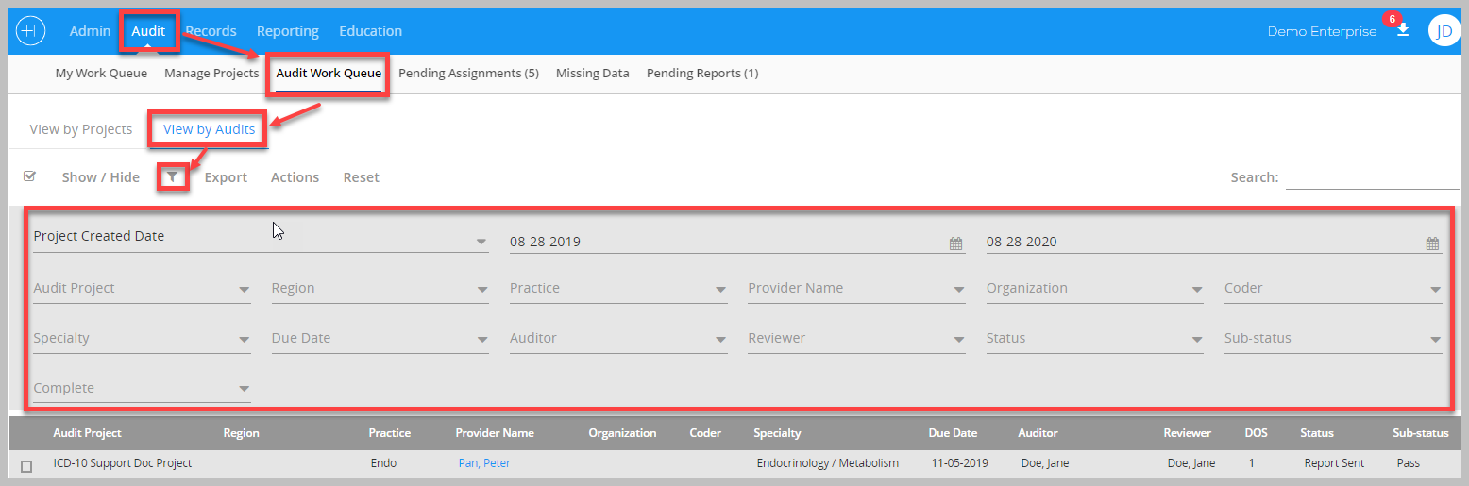Expand the Complete filter dropdown
This screenshot has height=486, width=1469.
coord(142,388)
